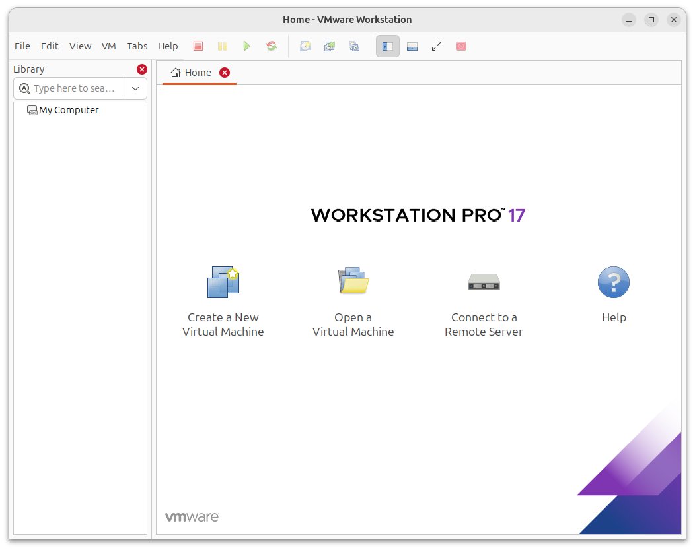Open the File menu
Image resolution: width=695 pixels, height=550 pixels.
click(x=22, y=46)
